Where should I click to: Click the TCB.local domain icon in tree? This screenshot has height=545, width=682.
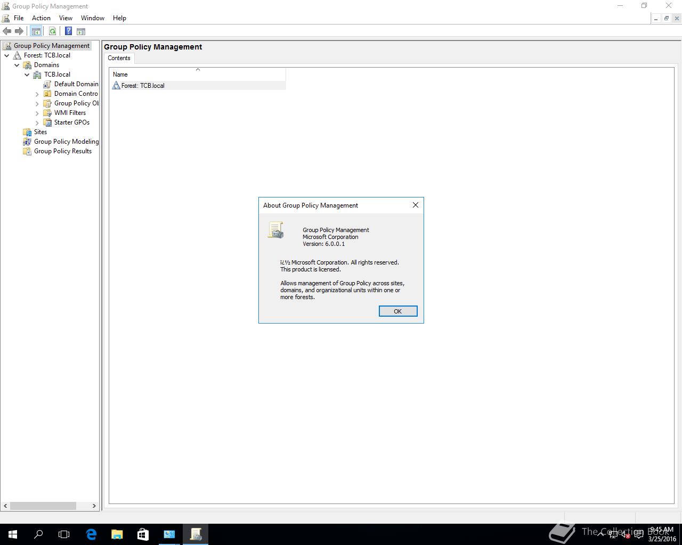click(37, 75)
